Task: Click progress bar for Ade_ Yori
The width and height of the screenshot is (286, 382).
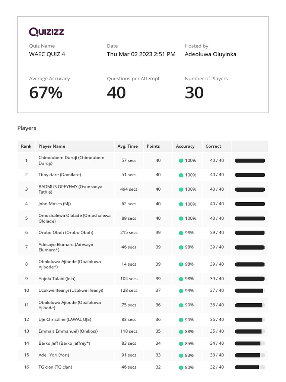Action: pyautogui.click(x=250, y=355)
